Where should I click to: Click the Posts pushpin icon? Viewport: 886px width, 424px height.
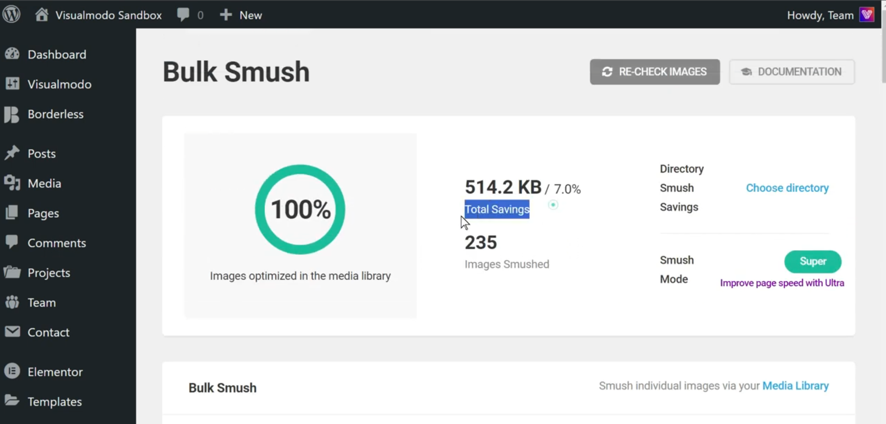[x=12, y=153]
